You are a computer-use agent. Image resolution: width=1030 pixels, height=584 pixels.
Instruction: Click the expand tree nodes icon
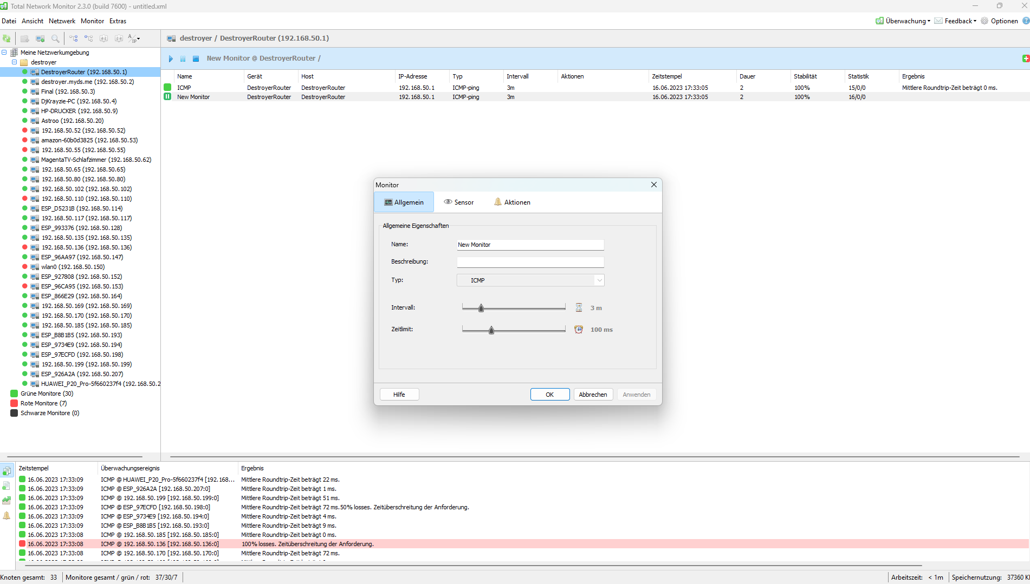click(74, 38)
